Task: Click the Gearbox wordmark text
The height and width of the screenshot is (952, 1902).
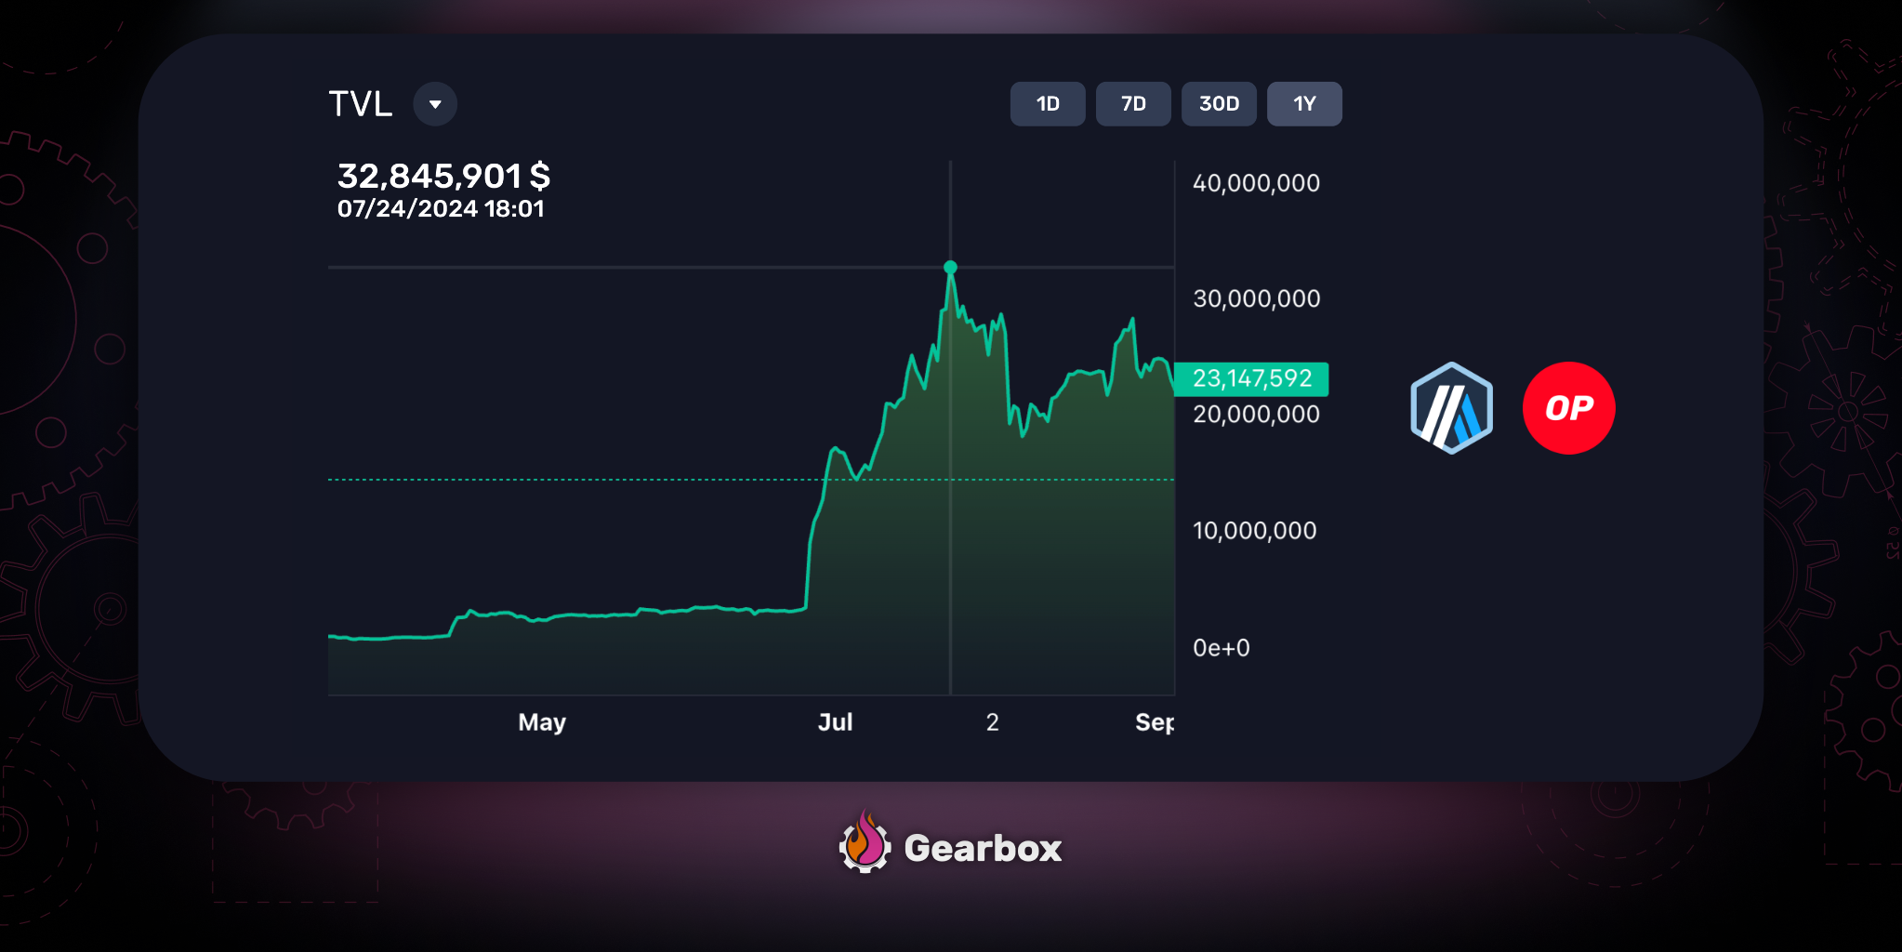Action: click(983, 848)
